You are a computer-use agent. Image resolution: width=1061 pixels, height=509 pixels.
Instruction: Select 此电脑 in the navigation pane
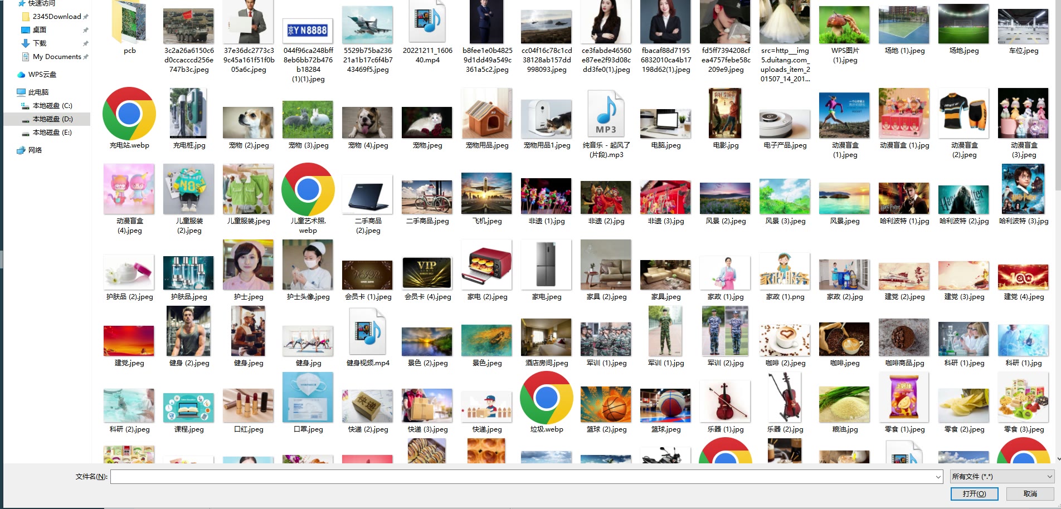tap(38, 92)
